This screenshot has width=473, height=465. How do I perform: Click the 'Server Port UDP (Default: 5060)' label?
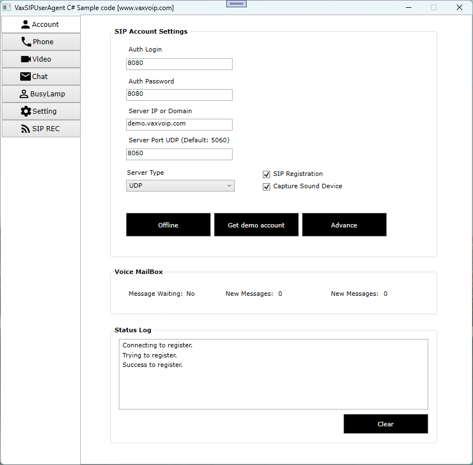pos(179,140)
